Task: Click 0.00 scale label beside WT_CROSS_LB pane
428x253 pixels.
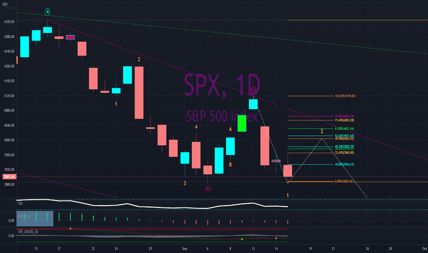Action: [11, 236]
